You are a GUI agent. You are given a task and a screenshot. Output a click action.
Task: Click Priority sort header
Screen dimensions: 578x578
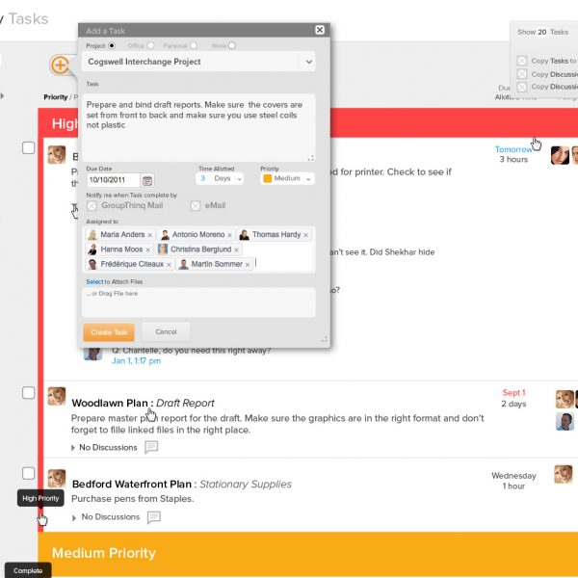[55, 97]
